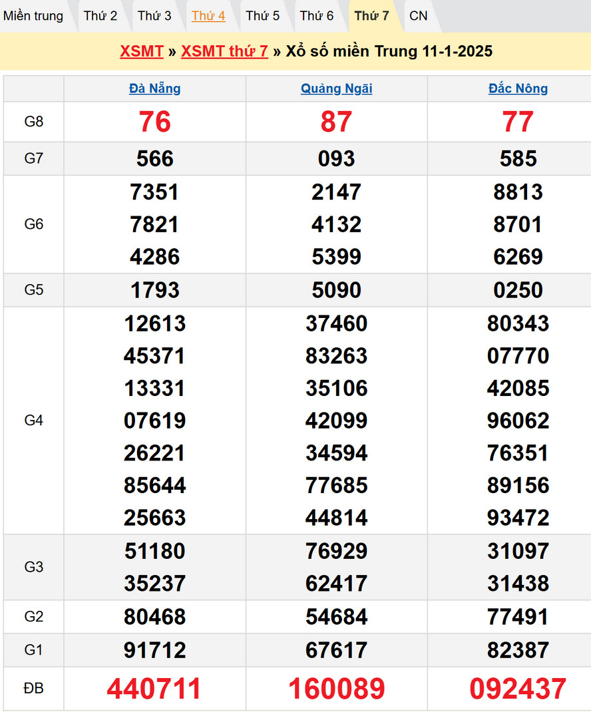Select Đắc Nông special prize 092437
Image resolution: width=591 pixels, height=712 pixels.
(518, 689)
